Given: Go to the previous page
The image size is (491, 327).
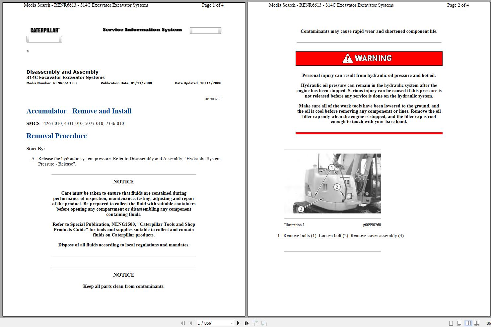Looking at the screenshot, I should pos(190,323).
